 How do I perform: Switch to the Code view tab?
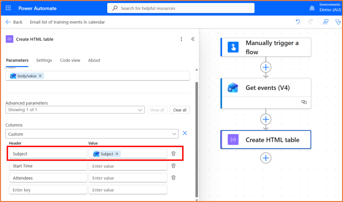pyautogui.click(x=70, y=60)
